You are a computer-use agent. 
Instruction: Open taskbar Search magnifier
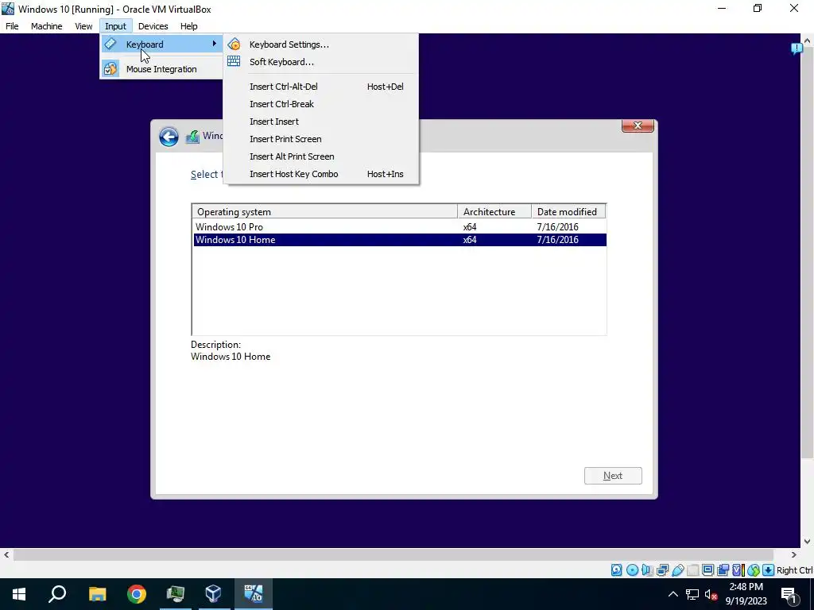point(57,594)
